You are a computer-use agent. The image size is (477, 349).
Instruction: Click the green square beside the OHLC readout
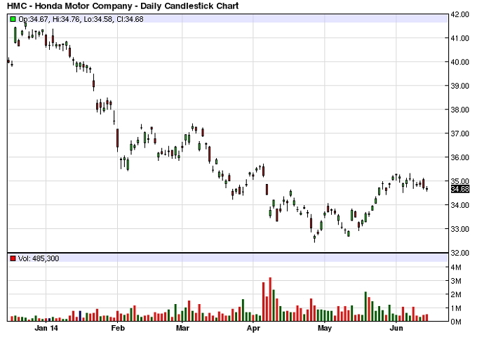pos(13,18)
